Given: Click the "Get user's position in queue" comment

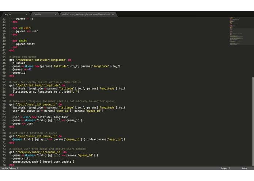Looking at the screenshot, I should (x=33, y=133).
